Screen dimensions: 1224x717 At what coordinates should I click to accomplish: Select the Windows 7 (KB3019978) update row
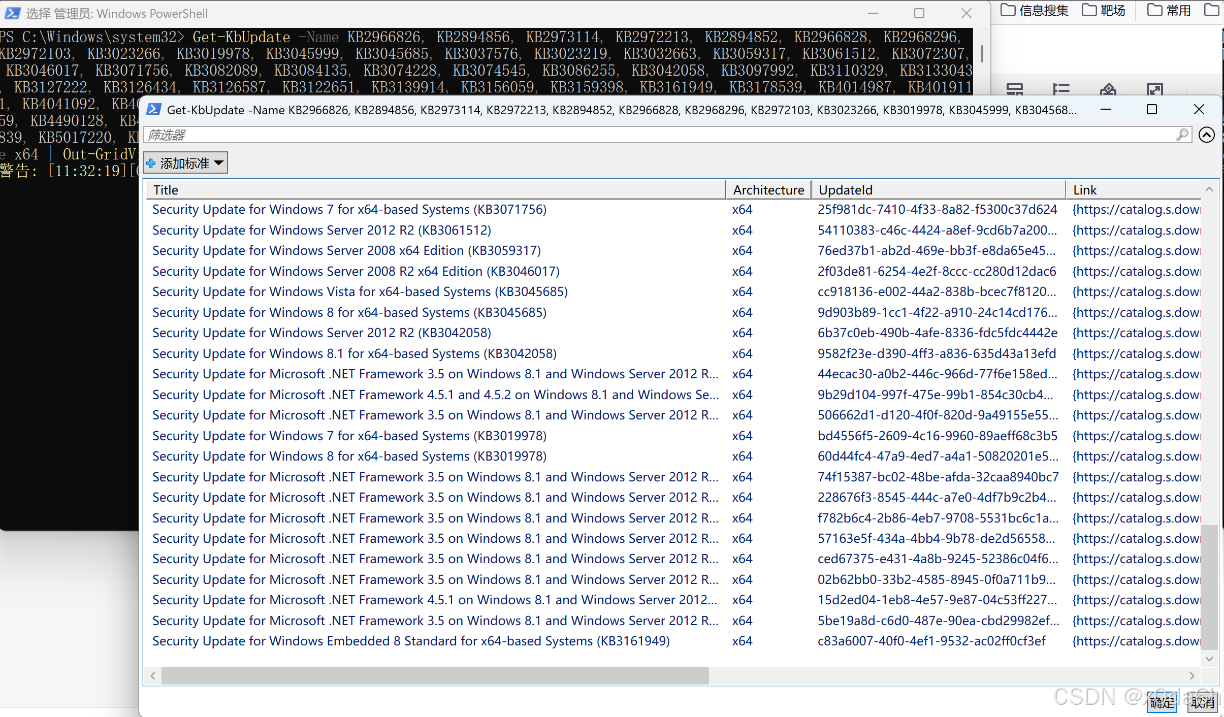[673, 436]
